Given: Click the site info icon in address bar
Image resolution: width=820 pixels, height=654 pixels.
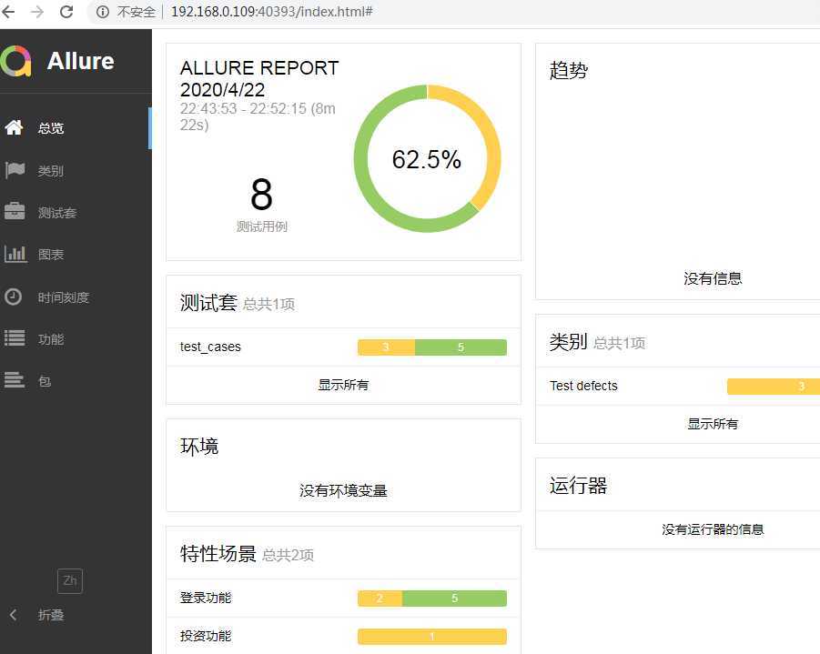Looking at the screenshot, I should (x=103, y=12).
